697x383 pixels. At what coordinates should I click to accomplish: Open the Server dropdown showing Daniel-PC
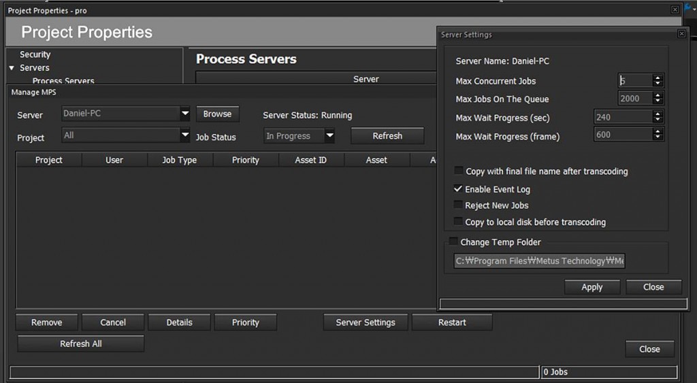click(185, 114)
